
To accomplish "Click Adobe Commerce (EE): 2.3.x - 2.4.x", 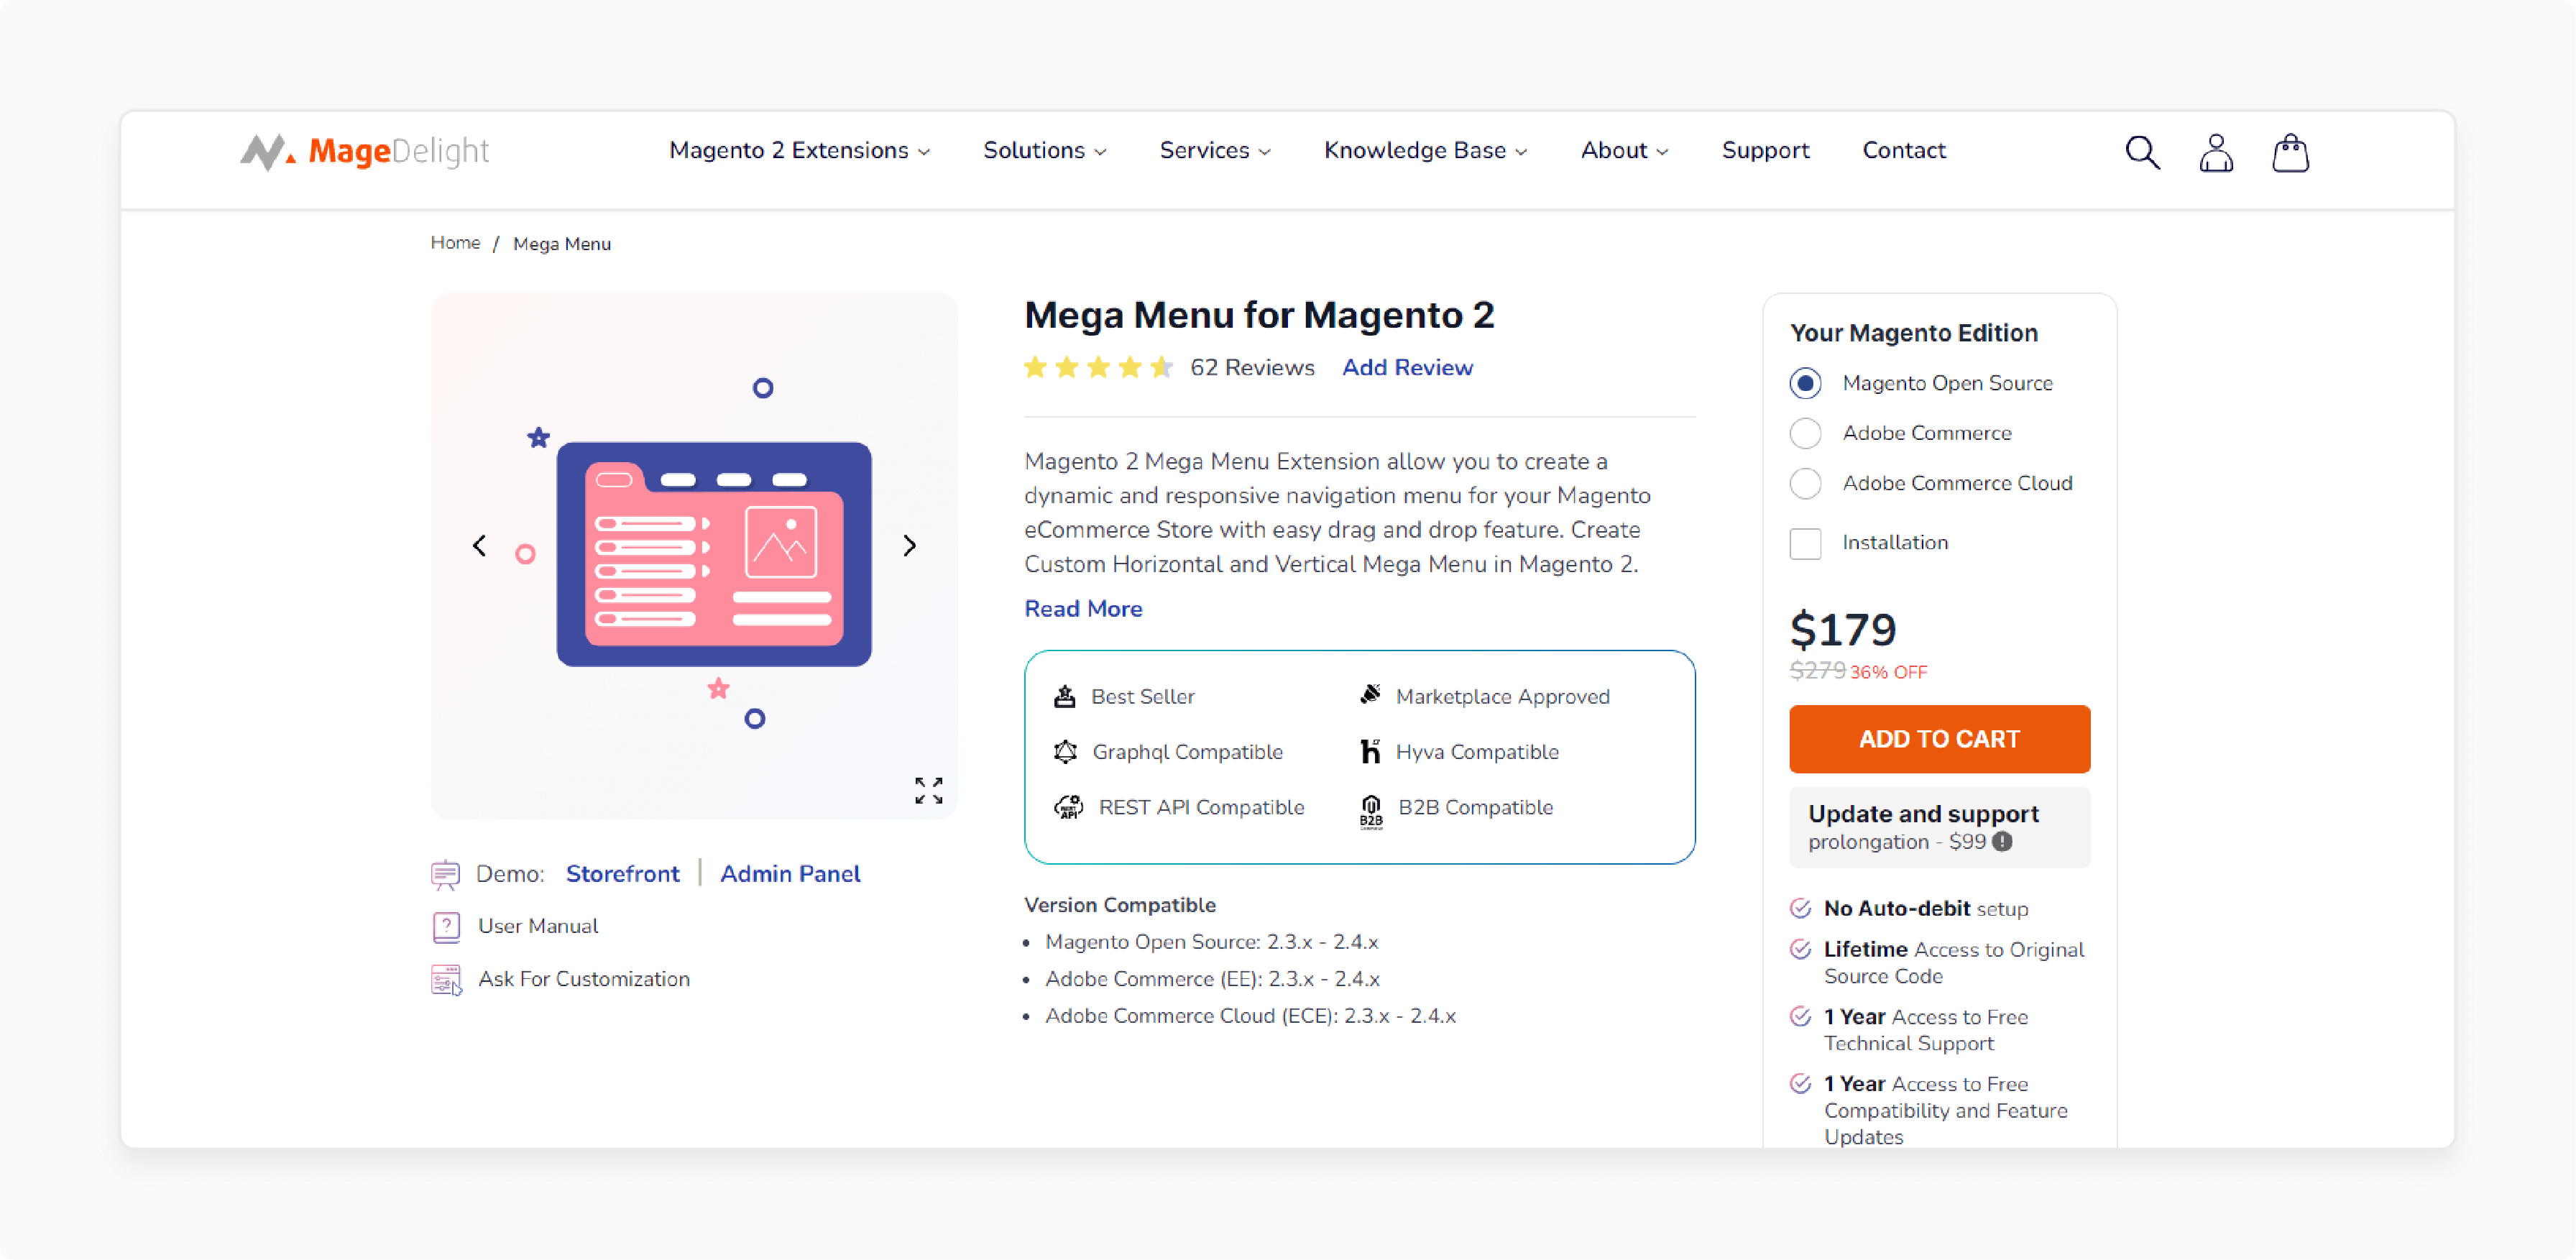I will (x=1212, y=978).
